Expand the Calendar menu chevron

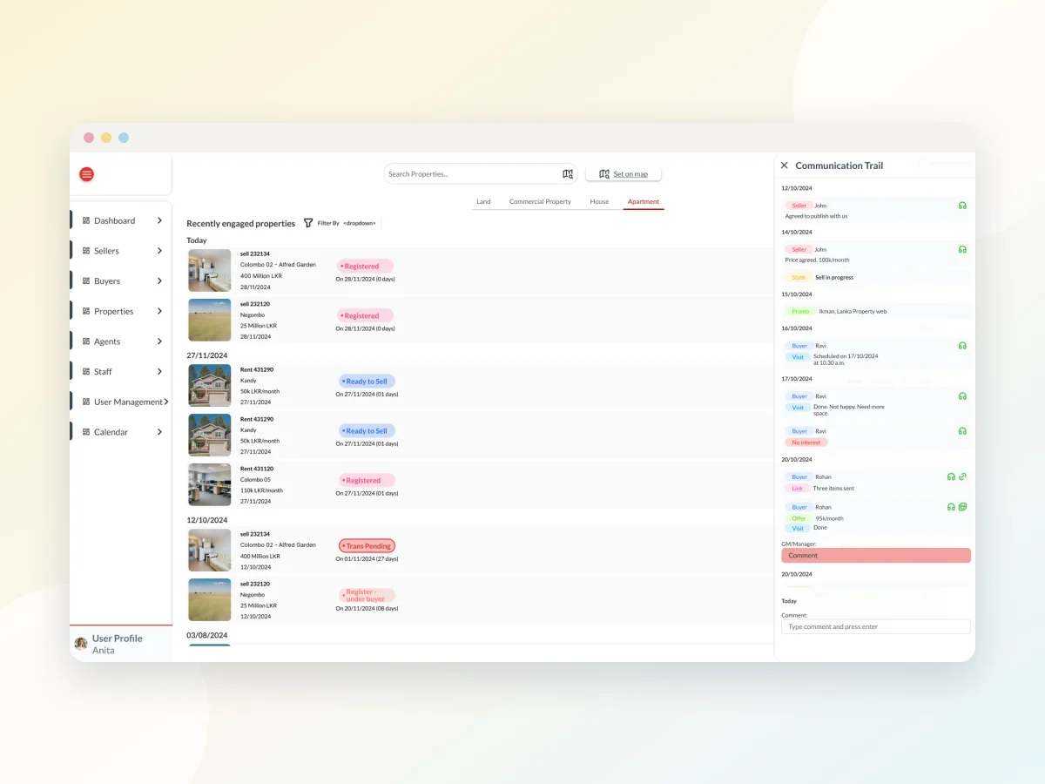pyautogui.click(x=159, y=432)
